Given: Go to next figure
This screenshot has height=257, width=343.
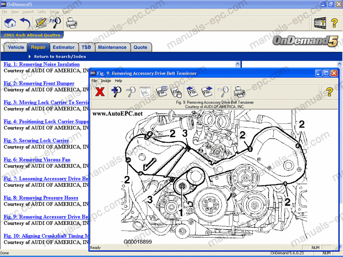Looking at the screenshot, I should [x=207, y=92].
